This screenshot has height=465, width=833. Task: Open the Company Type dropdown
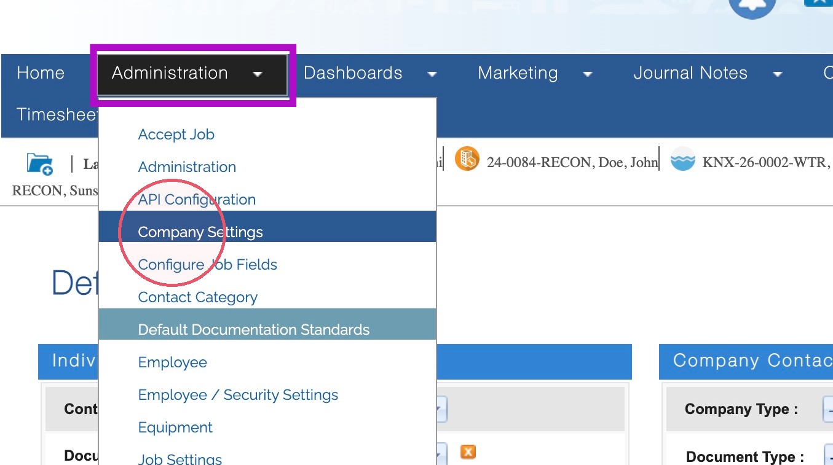pyautogui.click(x=827, y=410)
